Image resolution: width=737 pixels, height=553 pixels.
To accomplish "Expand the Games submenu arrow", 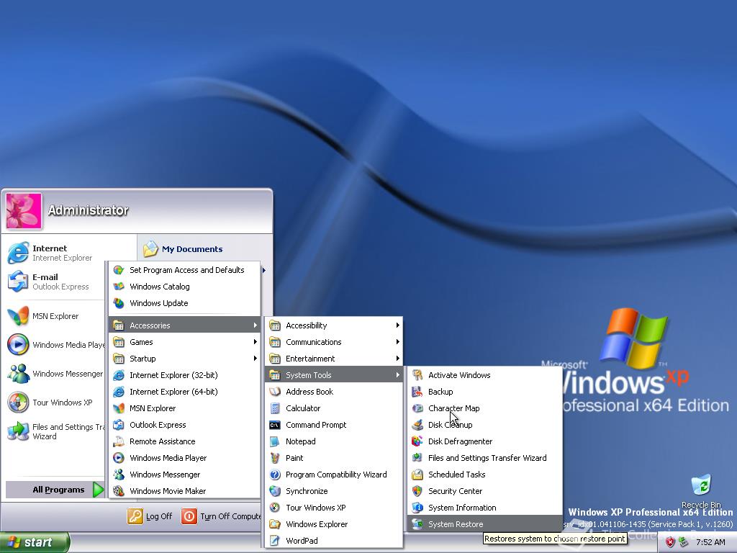I will (256, 342).
